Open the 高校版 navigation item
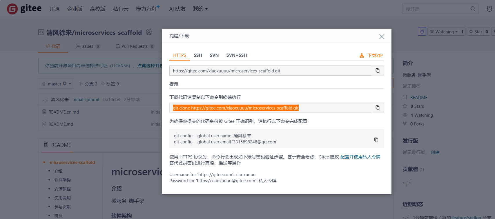This screenshot has width=495, height=219. pyautogui.click(x=98, y=9)
